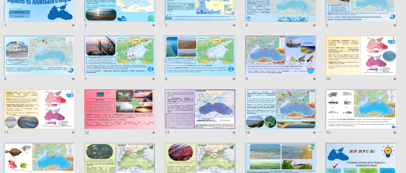The image size is (406, 173).
Task: Select slide 10 thumbnail with temperature maps
Action: click(361, 56)
